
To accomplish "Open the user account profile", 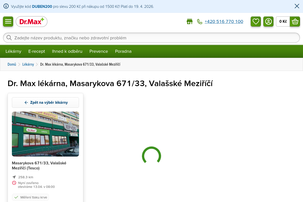I will coord(268,21).
